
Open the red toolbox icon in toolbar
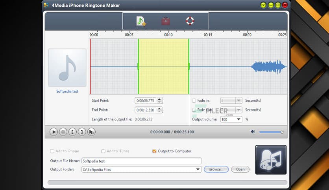click(166, 21)
